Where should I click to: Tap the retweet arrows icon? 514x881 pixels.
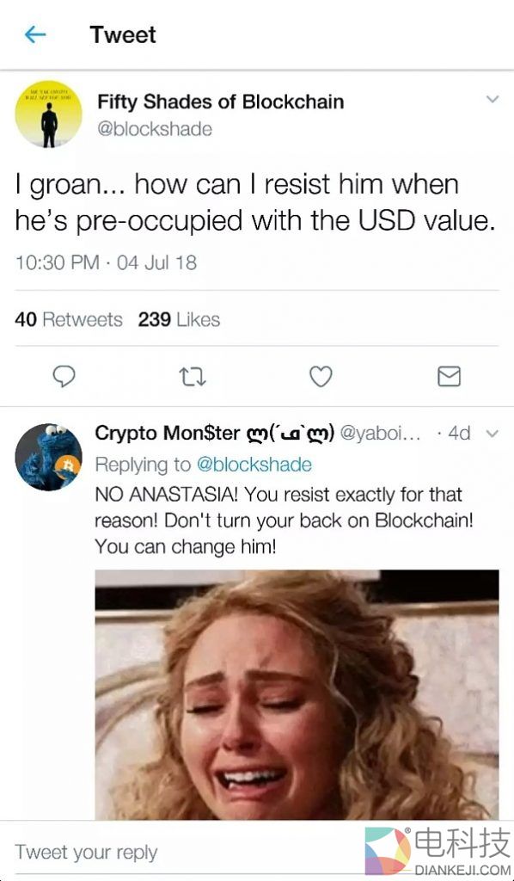pos(192,376)
